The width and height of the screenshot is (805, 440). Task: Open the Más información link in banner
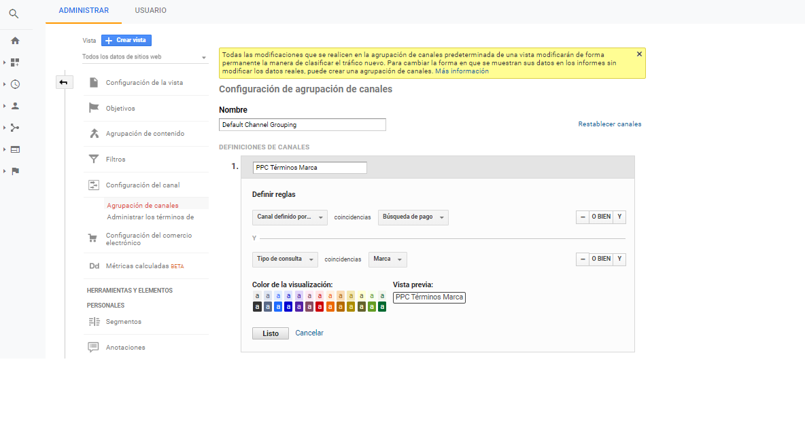[462, 71]
